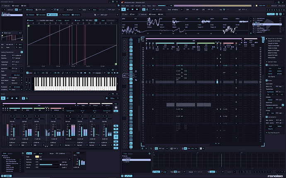
Task: Click the Paste button in Advanced Edit panel
Action: point(270,74)
